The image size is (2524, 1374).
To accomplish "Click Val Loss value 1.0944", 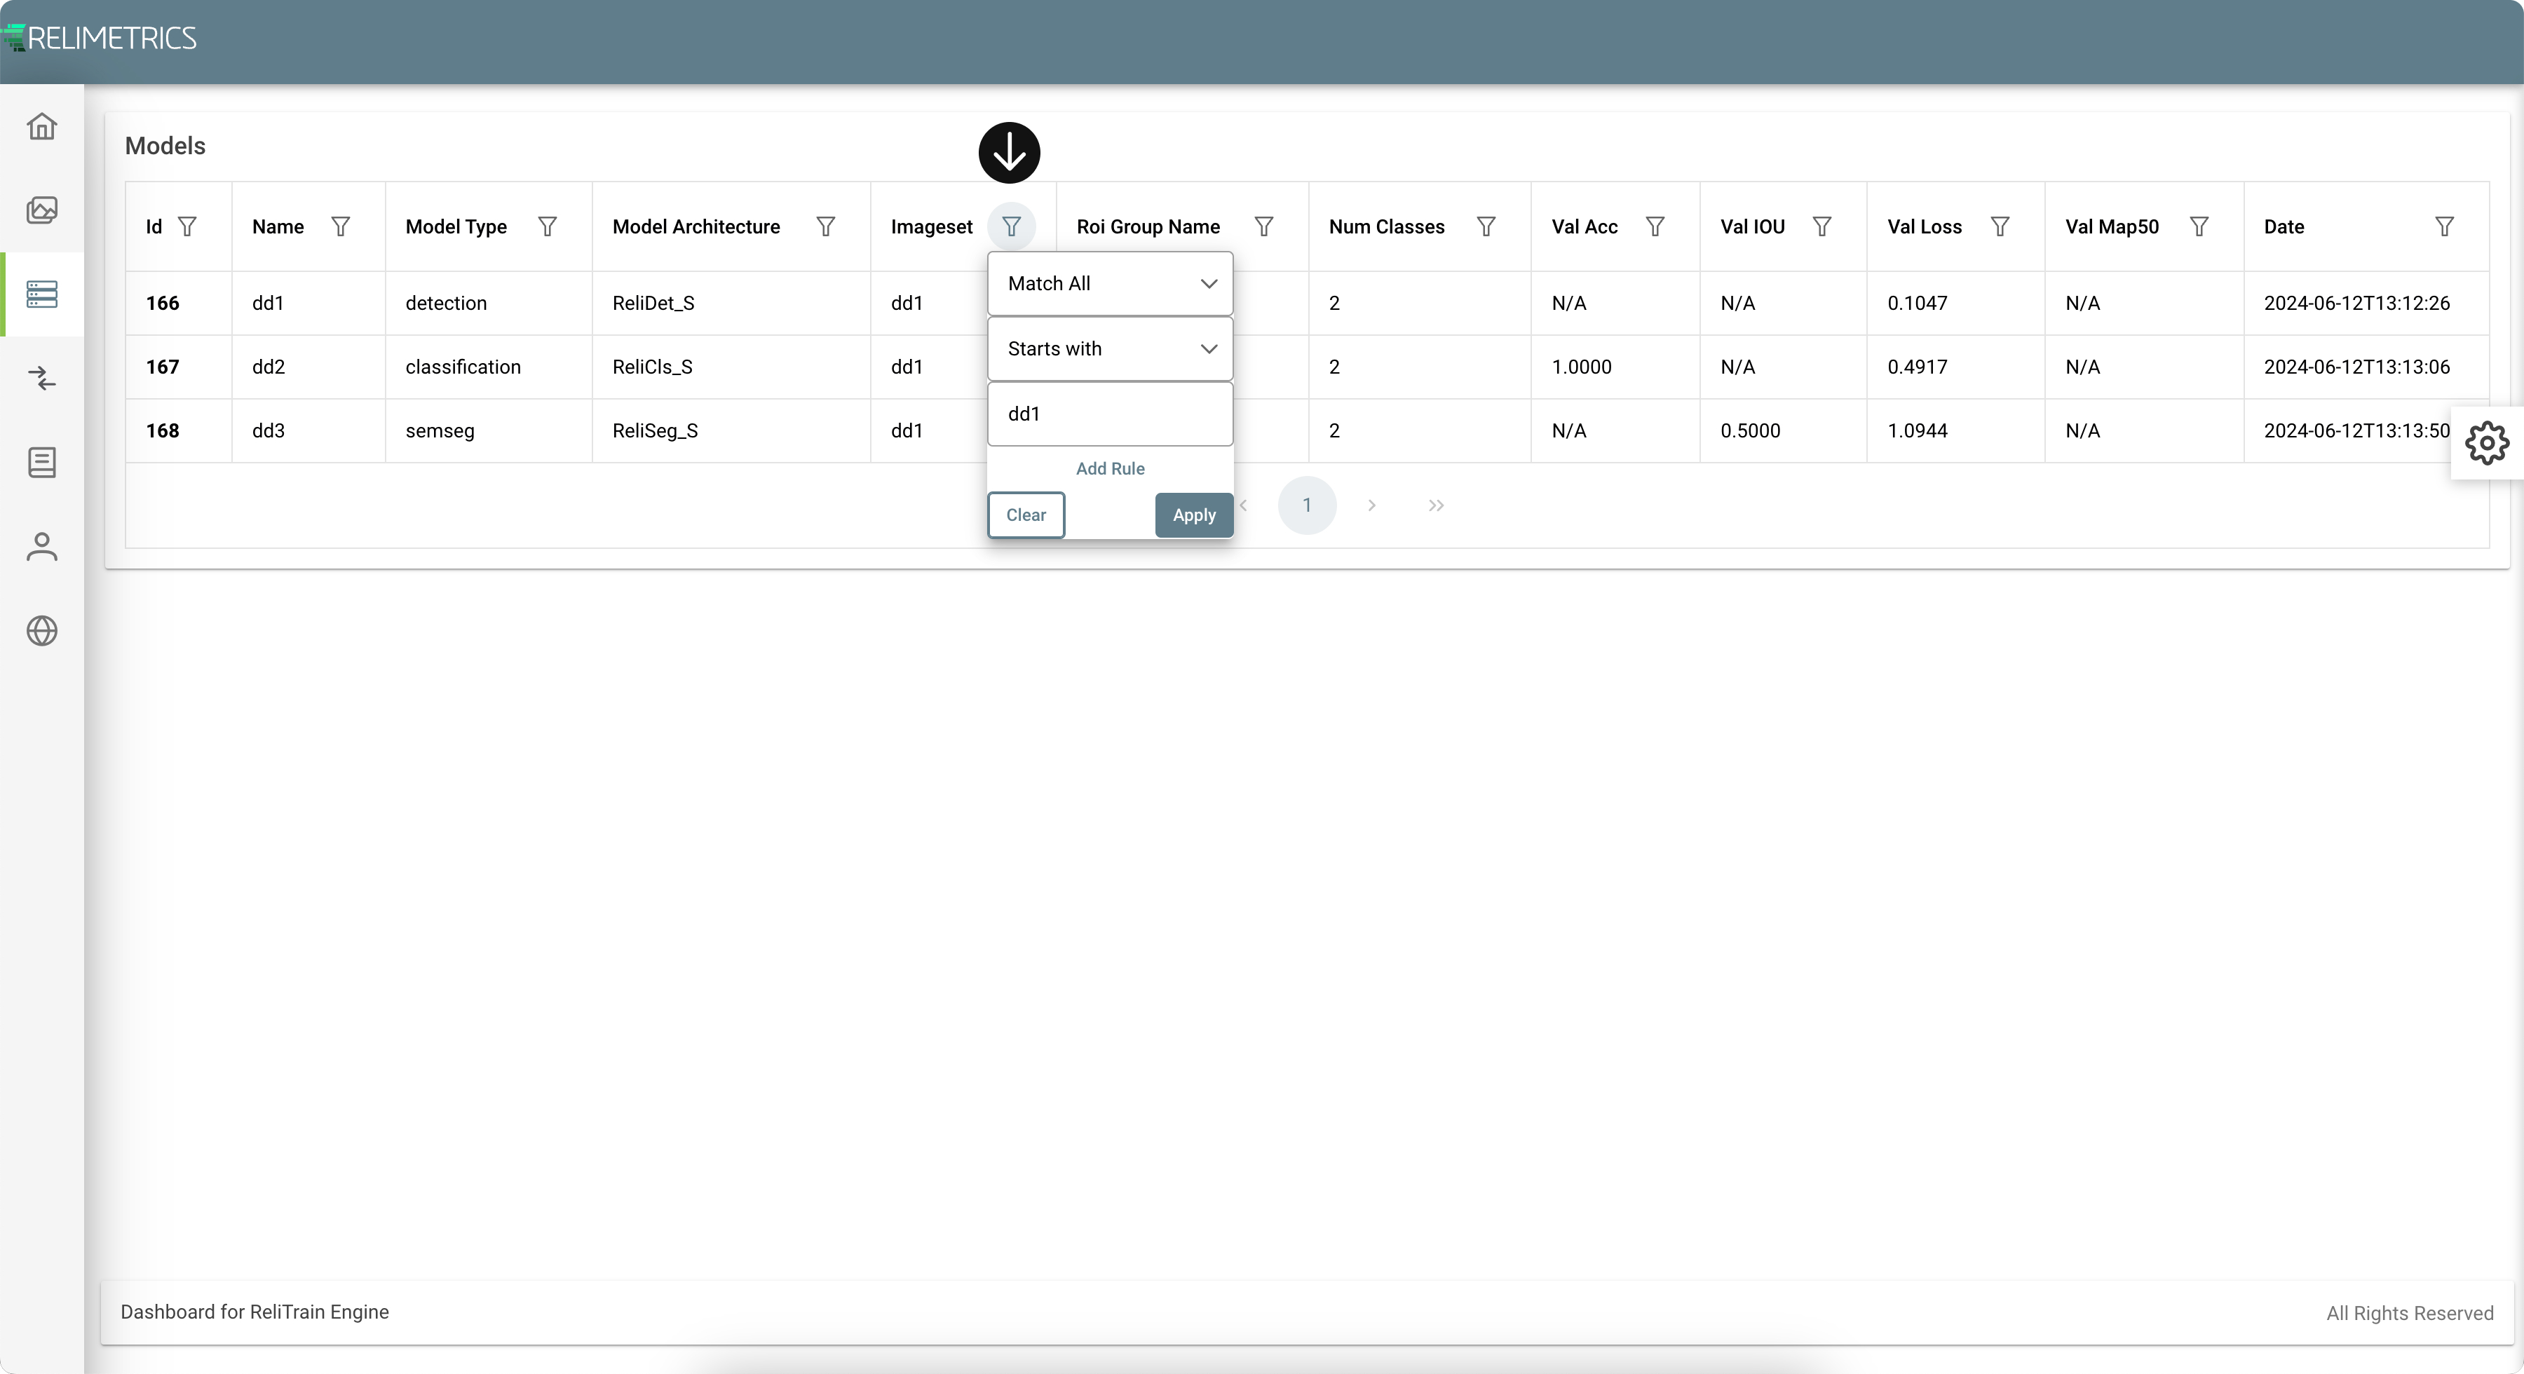I will pyautogui.click(x=1918, y=430).
